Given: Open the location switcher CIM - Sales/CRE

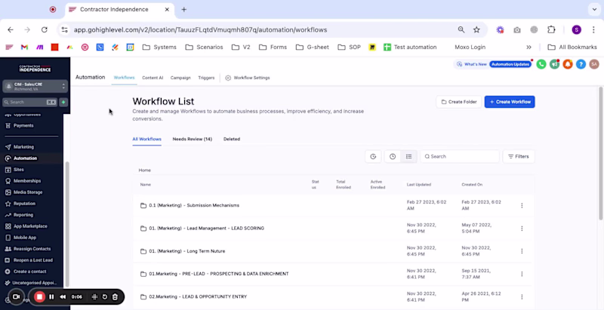Looking at the screenshot, I should [35, 86].
